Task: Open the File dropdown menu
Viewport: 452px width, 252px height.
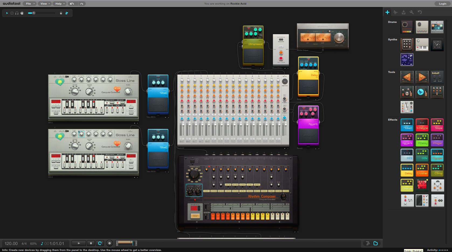Action: click(30, 4)
